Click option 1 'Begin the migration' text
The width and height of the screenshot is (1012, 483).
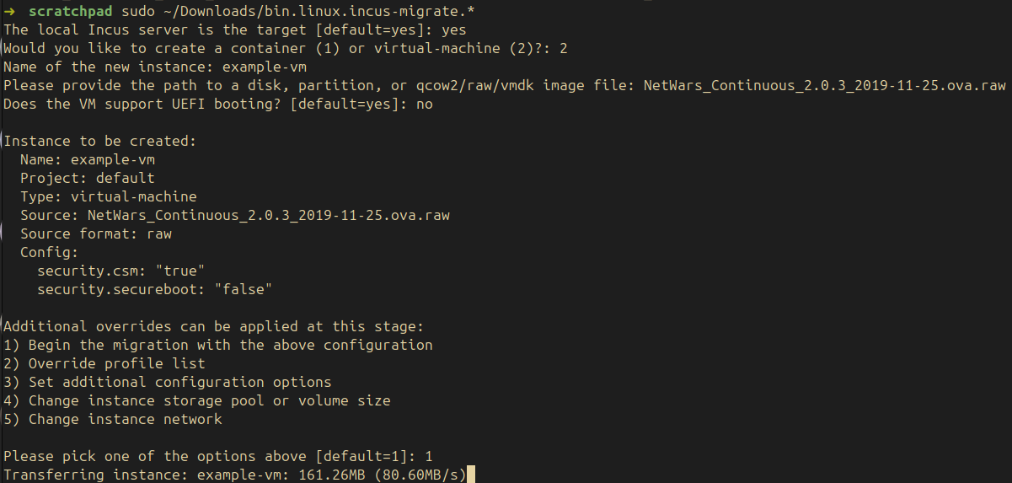(x=217, y=346)
